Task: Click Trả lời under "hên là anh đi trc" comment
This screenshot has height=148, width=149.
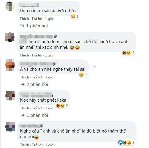Action: coord(37,55)
